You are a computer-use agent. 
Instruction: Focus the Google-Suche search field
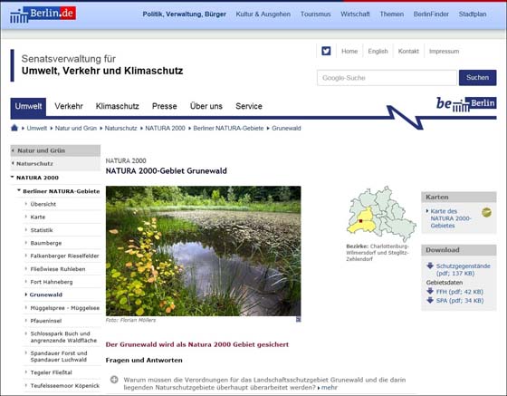[387, 78]
